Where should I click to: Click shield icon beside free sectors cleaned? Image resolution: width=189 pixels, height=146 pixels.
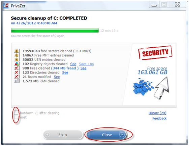pos(17,51)
